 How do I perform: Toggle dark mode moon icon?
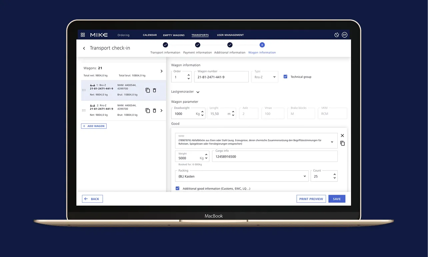(x=337, y=35)
